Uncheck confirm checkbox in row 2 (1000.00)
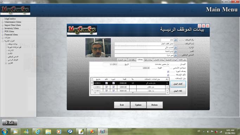The width and height of the screenshot is (240, 135). 106,87
